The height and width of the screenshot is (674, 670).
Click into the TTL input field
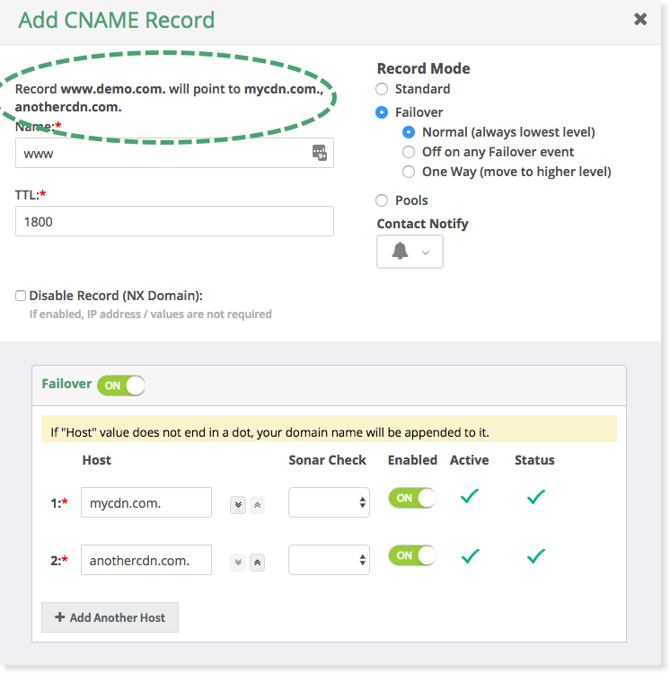coord(174,221)
